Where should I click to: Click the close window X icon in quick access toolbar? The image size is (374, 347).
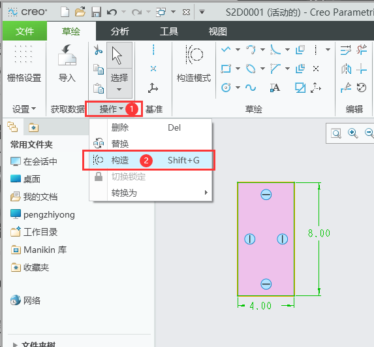point(186,12)
